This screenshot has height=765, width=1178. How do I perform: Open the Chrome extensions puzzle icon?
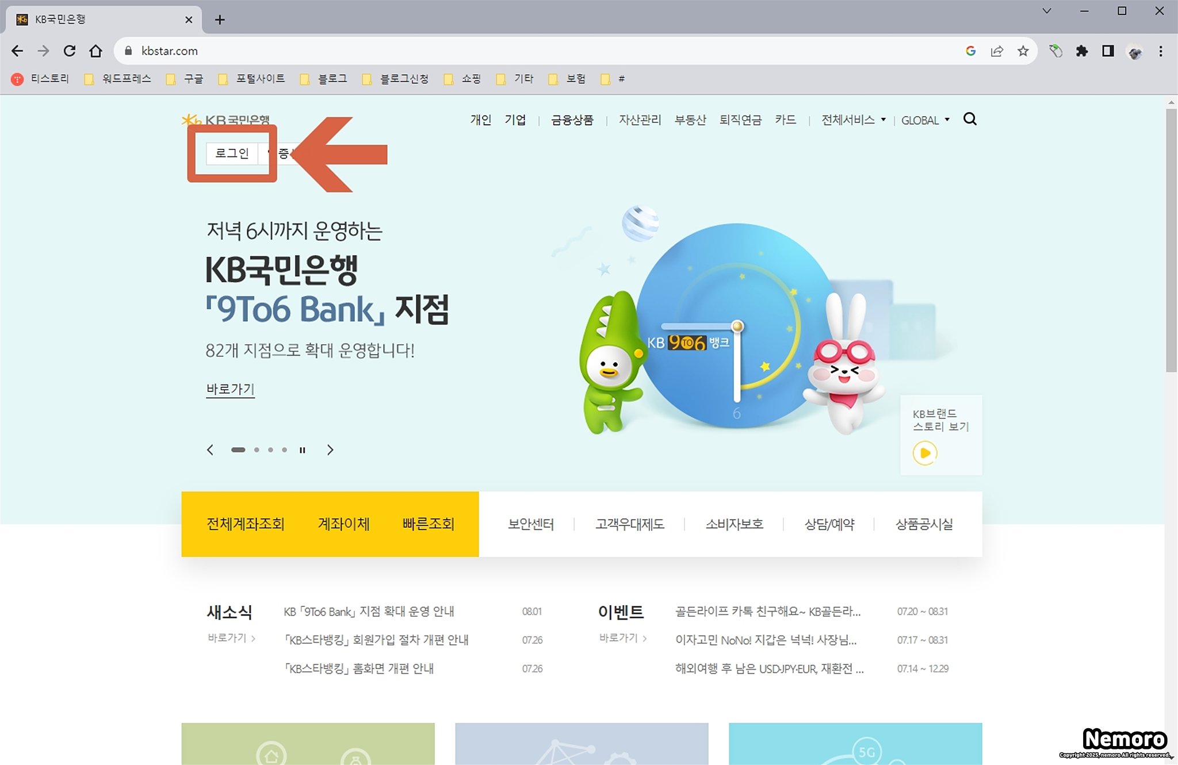click(x=1081, y=51)
